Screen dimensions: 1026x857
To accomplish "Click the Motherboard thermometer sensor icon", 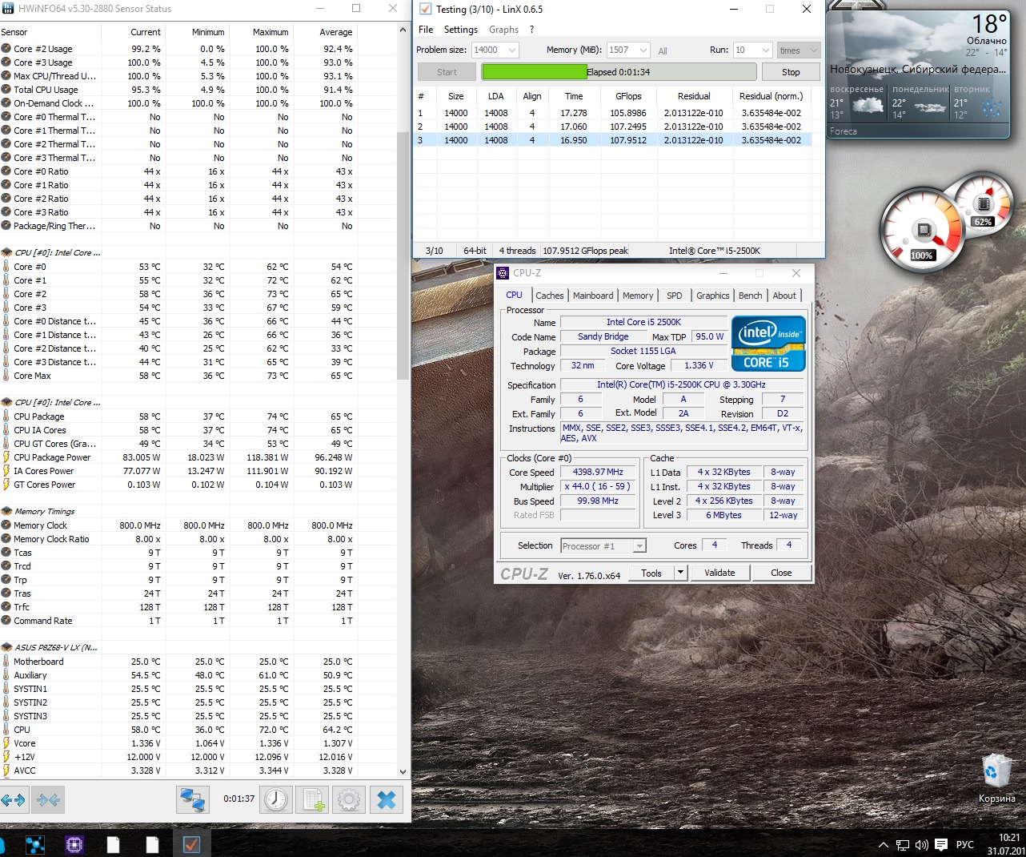I will coord(6,662).
